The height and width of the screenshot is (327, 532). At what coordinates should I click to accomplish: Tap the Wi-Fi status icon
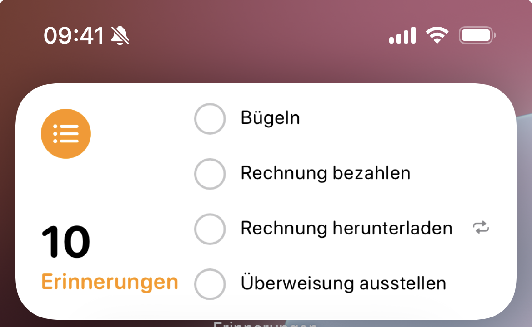[437, 35]
